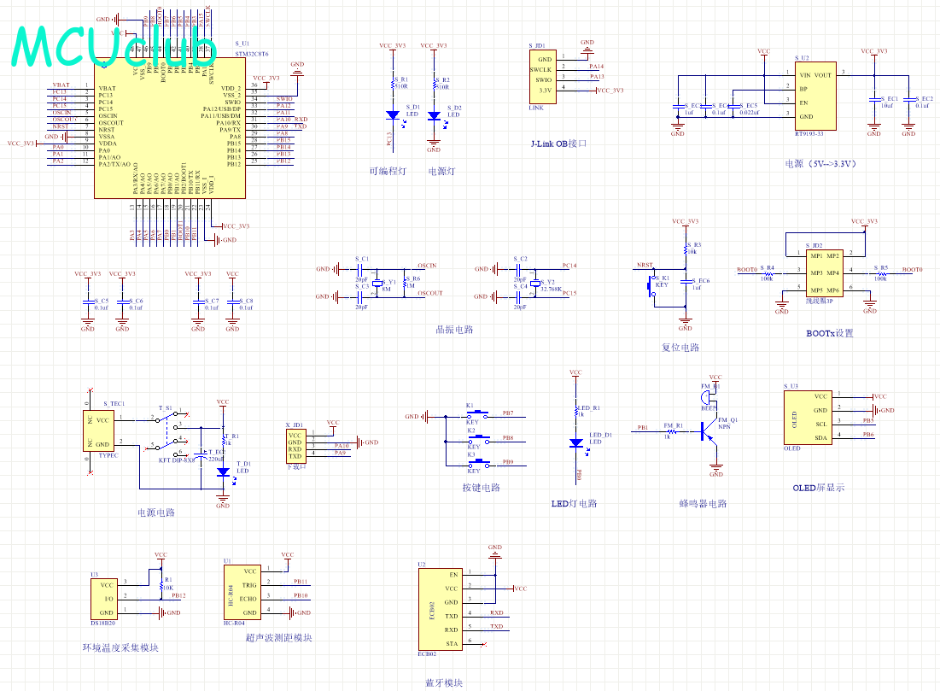Click the BOOTx设置 label
This screenshot has width=940, height=691.
click(830, 333)
